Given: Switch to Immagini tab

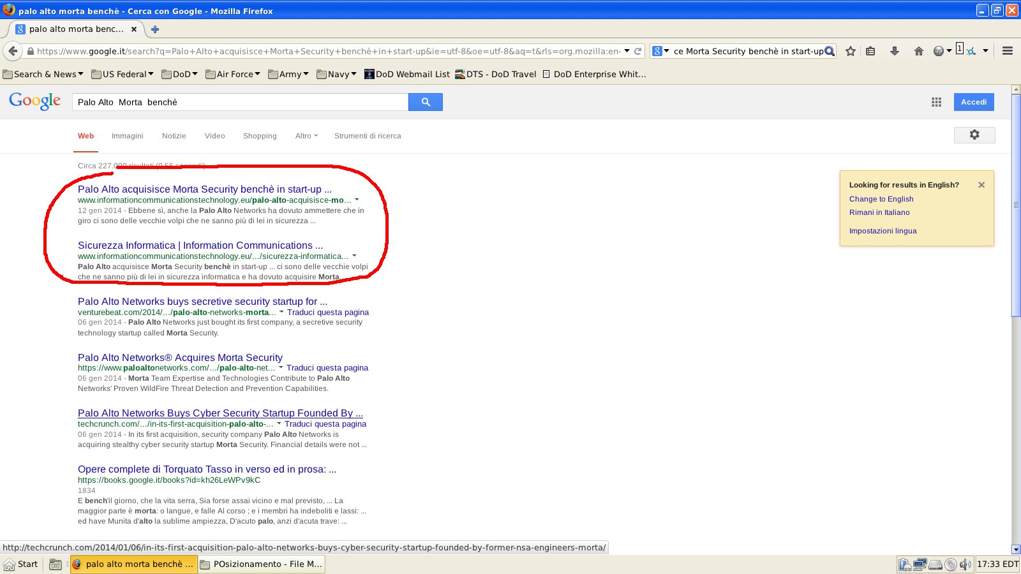Looking at the screenshot, I should coord(128,136).
